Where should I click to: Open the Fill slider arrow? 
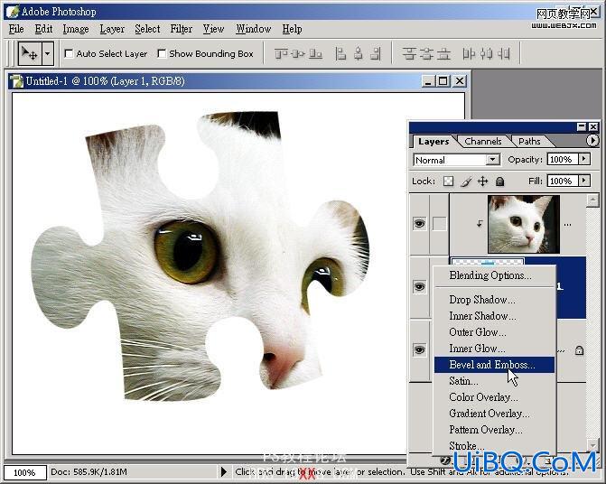pos(584,181)
